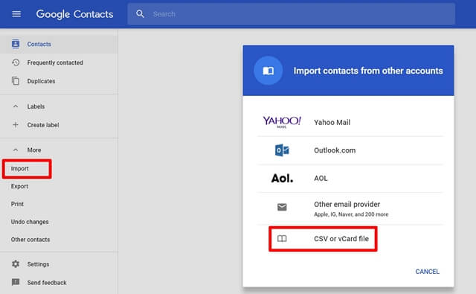Click the Google Contacts logo text
The image size is (476, 294).
74,14
